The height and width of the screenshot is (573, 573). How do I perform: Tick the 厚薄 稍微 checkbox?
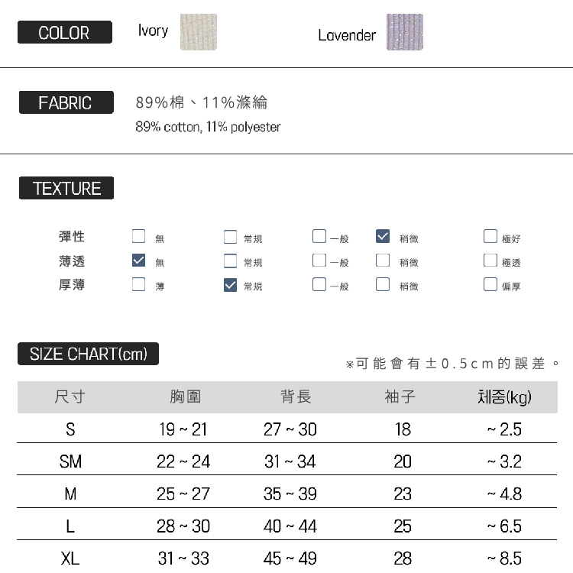click(x=383, y=285)
